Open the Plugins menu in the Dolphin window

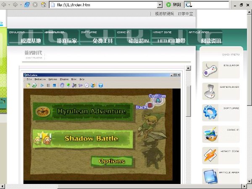click(x=64, y=79)
